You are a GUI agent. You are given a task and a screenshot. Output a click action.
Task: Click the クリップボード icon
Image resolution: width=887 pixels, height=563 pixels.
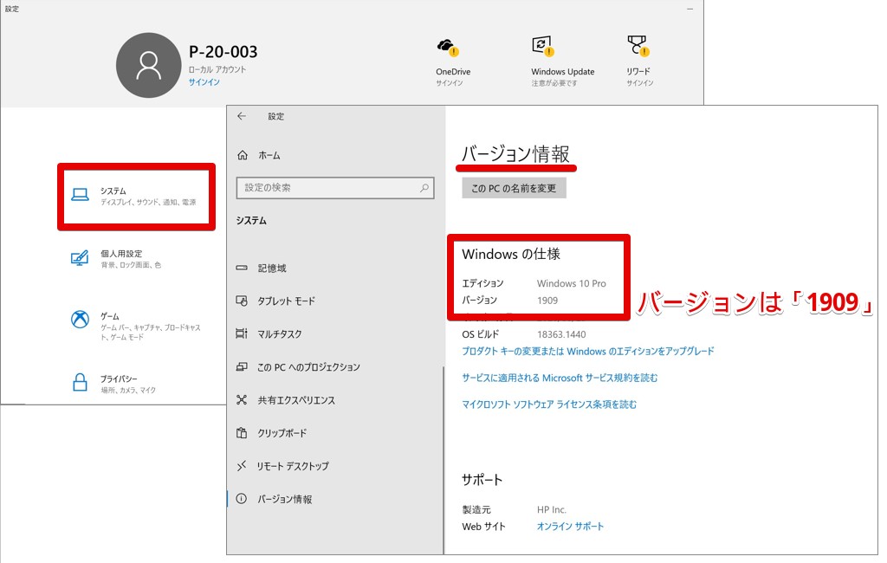point(242,433)
